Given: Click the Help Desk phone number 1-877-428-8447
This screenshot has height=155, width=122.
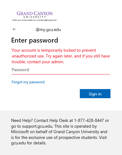Looking at the screenshot, I should click(x=89, y=120).
